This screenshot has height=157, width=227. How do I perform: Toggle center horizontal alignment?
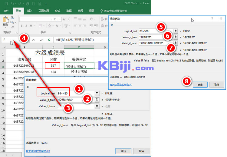80,26
